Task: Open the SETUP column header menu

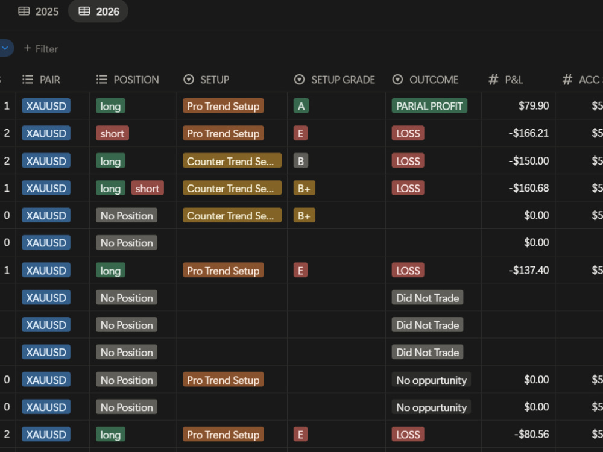Action: coord(206,80)
